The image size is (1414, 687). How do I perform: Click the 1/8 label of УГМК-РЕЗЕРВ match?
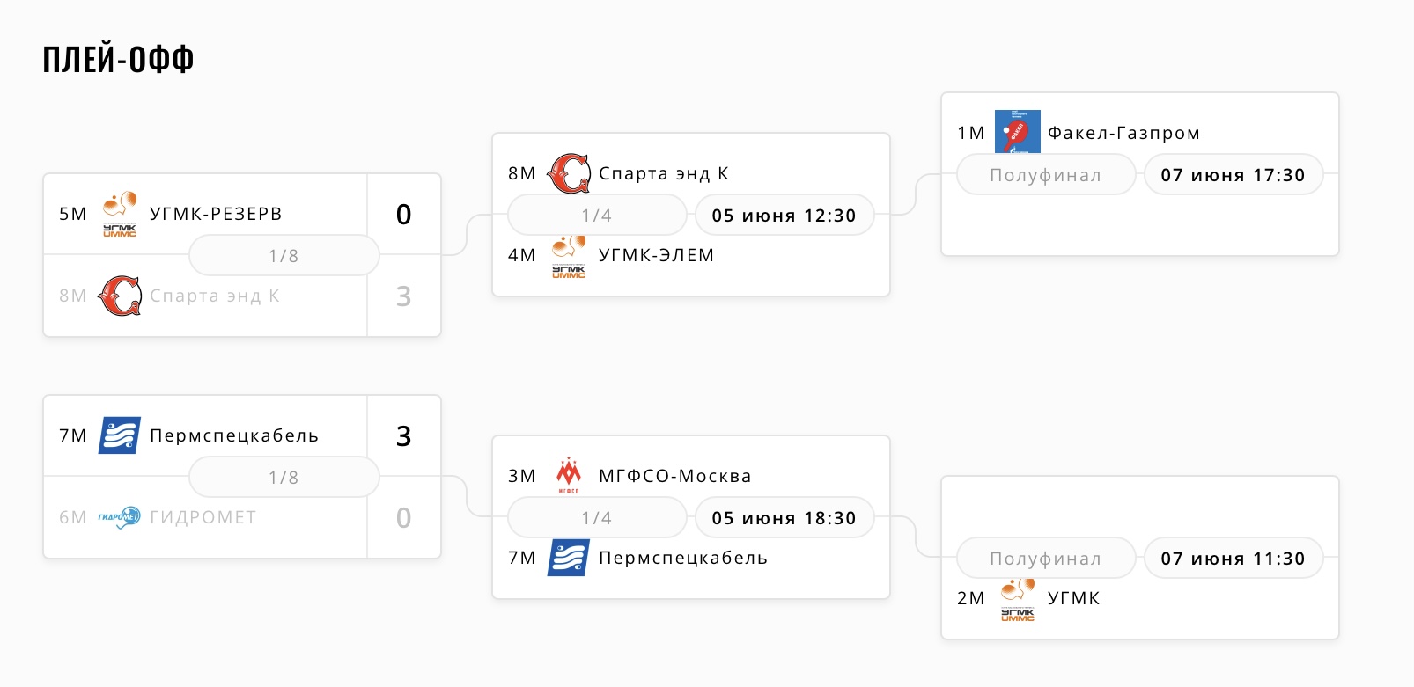[x=284, y=256]
